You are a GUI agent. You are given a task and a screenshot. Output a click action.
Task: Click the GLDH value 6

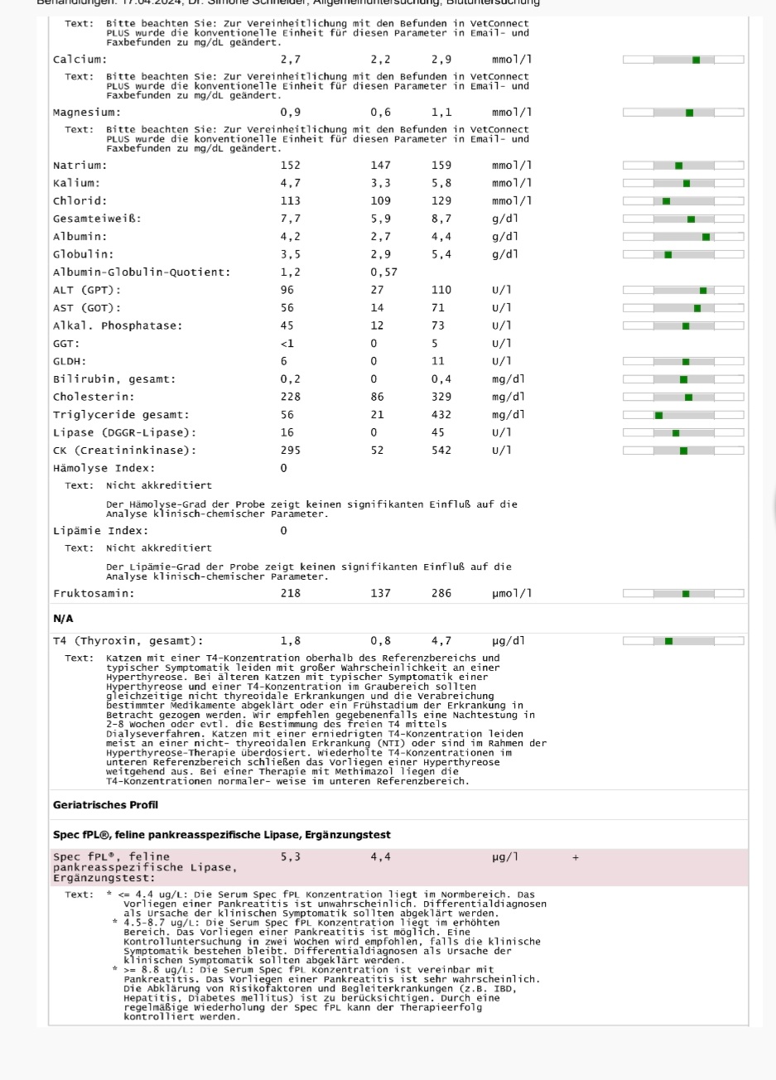[x=284, y=361]
